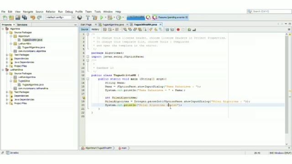Toggle Rectangular Selection in editor toolbar
The image size is (292, 164).
tap(145, 30)
